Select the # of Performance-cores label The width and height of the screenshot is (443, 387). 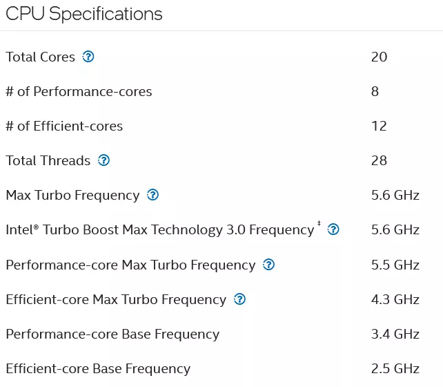pos(79,92)
